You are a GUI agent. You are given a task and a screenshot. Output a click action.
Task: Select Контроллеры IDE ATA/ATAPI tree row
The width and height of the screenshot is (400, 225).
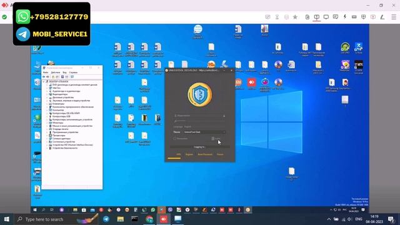point(66,113)
